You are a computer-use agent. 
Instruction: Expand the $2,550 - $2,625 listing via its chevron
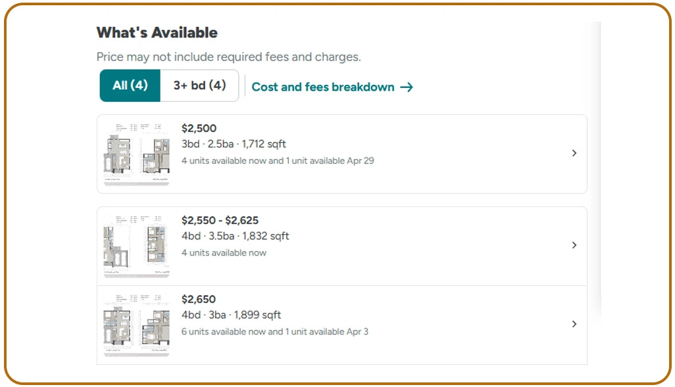click(x=574, y=245)
